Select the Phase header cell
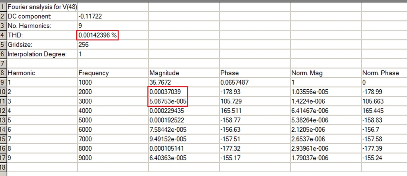 [255, 73]
